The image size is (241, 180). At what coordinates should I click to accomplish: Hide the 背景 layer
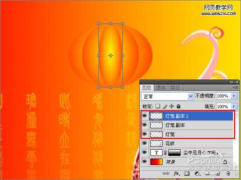pyautogui.click(x=145, y=162)
